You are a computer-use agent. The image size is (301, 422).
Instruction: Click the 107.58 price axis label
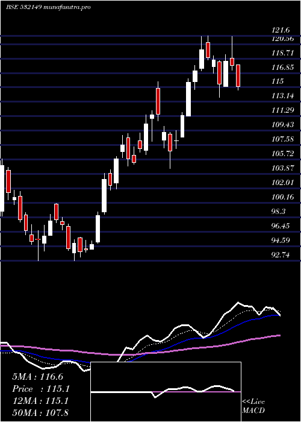pyautogui.click(x=282, y=139)
